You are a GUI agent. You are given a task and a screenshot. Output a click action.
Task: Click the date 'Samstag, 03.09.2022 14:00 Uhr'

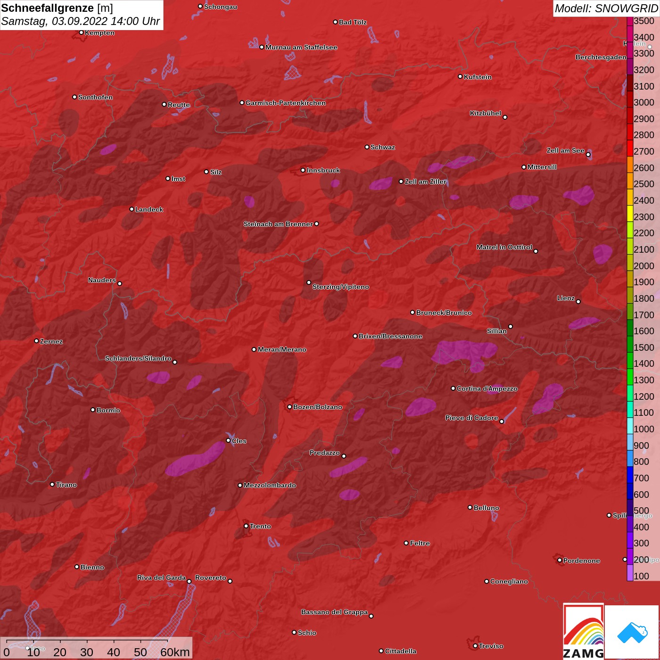pyautogui.click(x=81, y=21)
